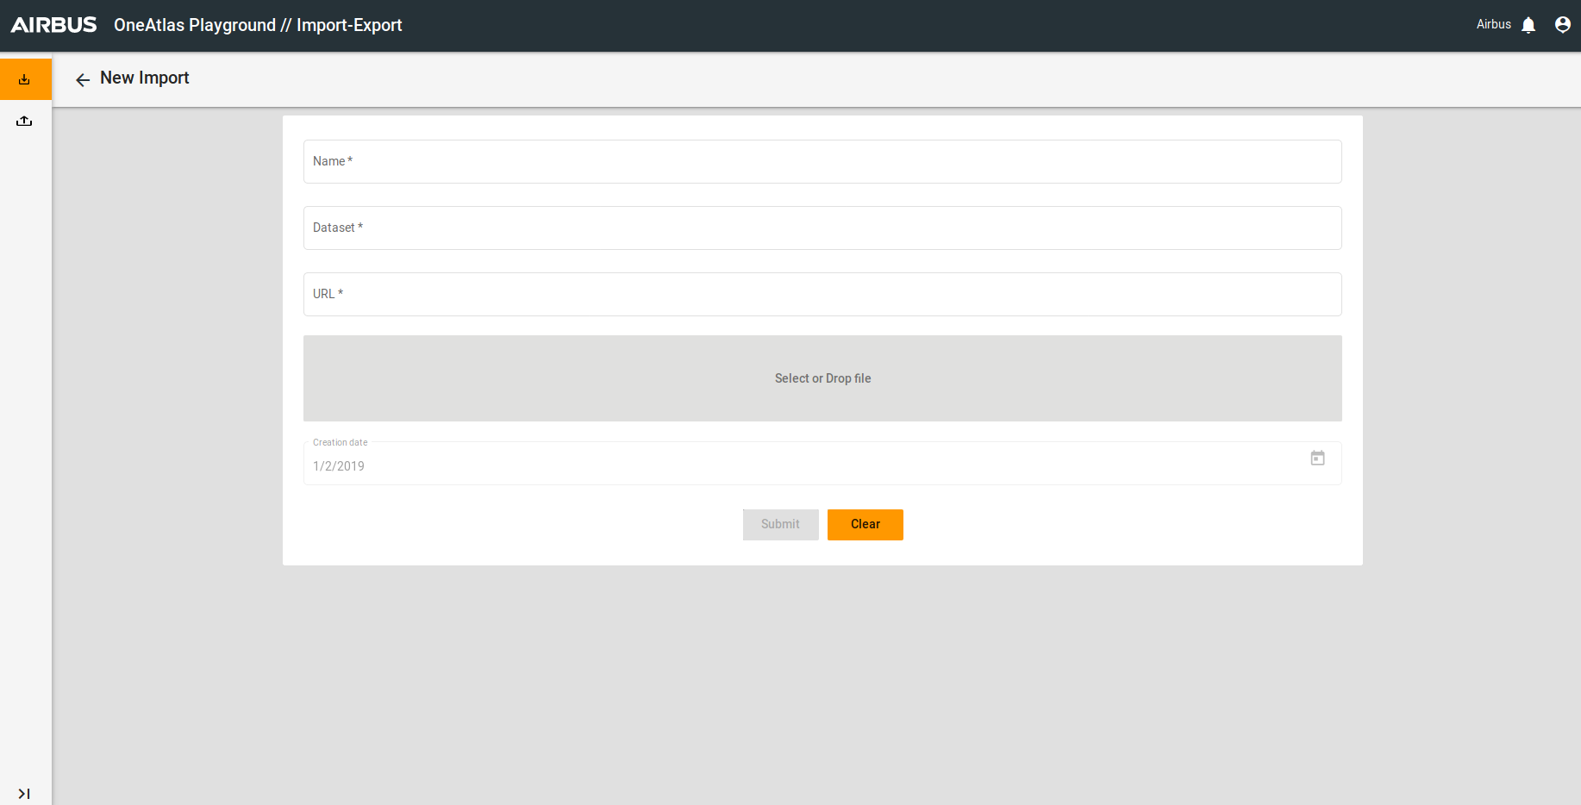
Task: Click the orange Clear button
Action: click(x=865, y=524)
